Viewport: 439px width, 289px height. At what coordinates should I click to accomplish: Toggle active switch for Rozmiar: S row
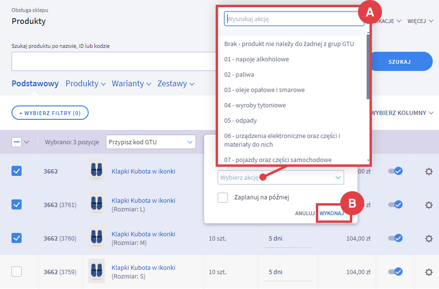395,272
